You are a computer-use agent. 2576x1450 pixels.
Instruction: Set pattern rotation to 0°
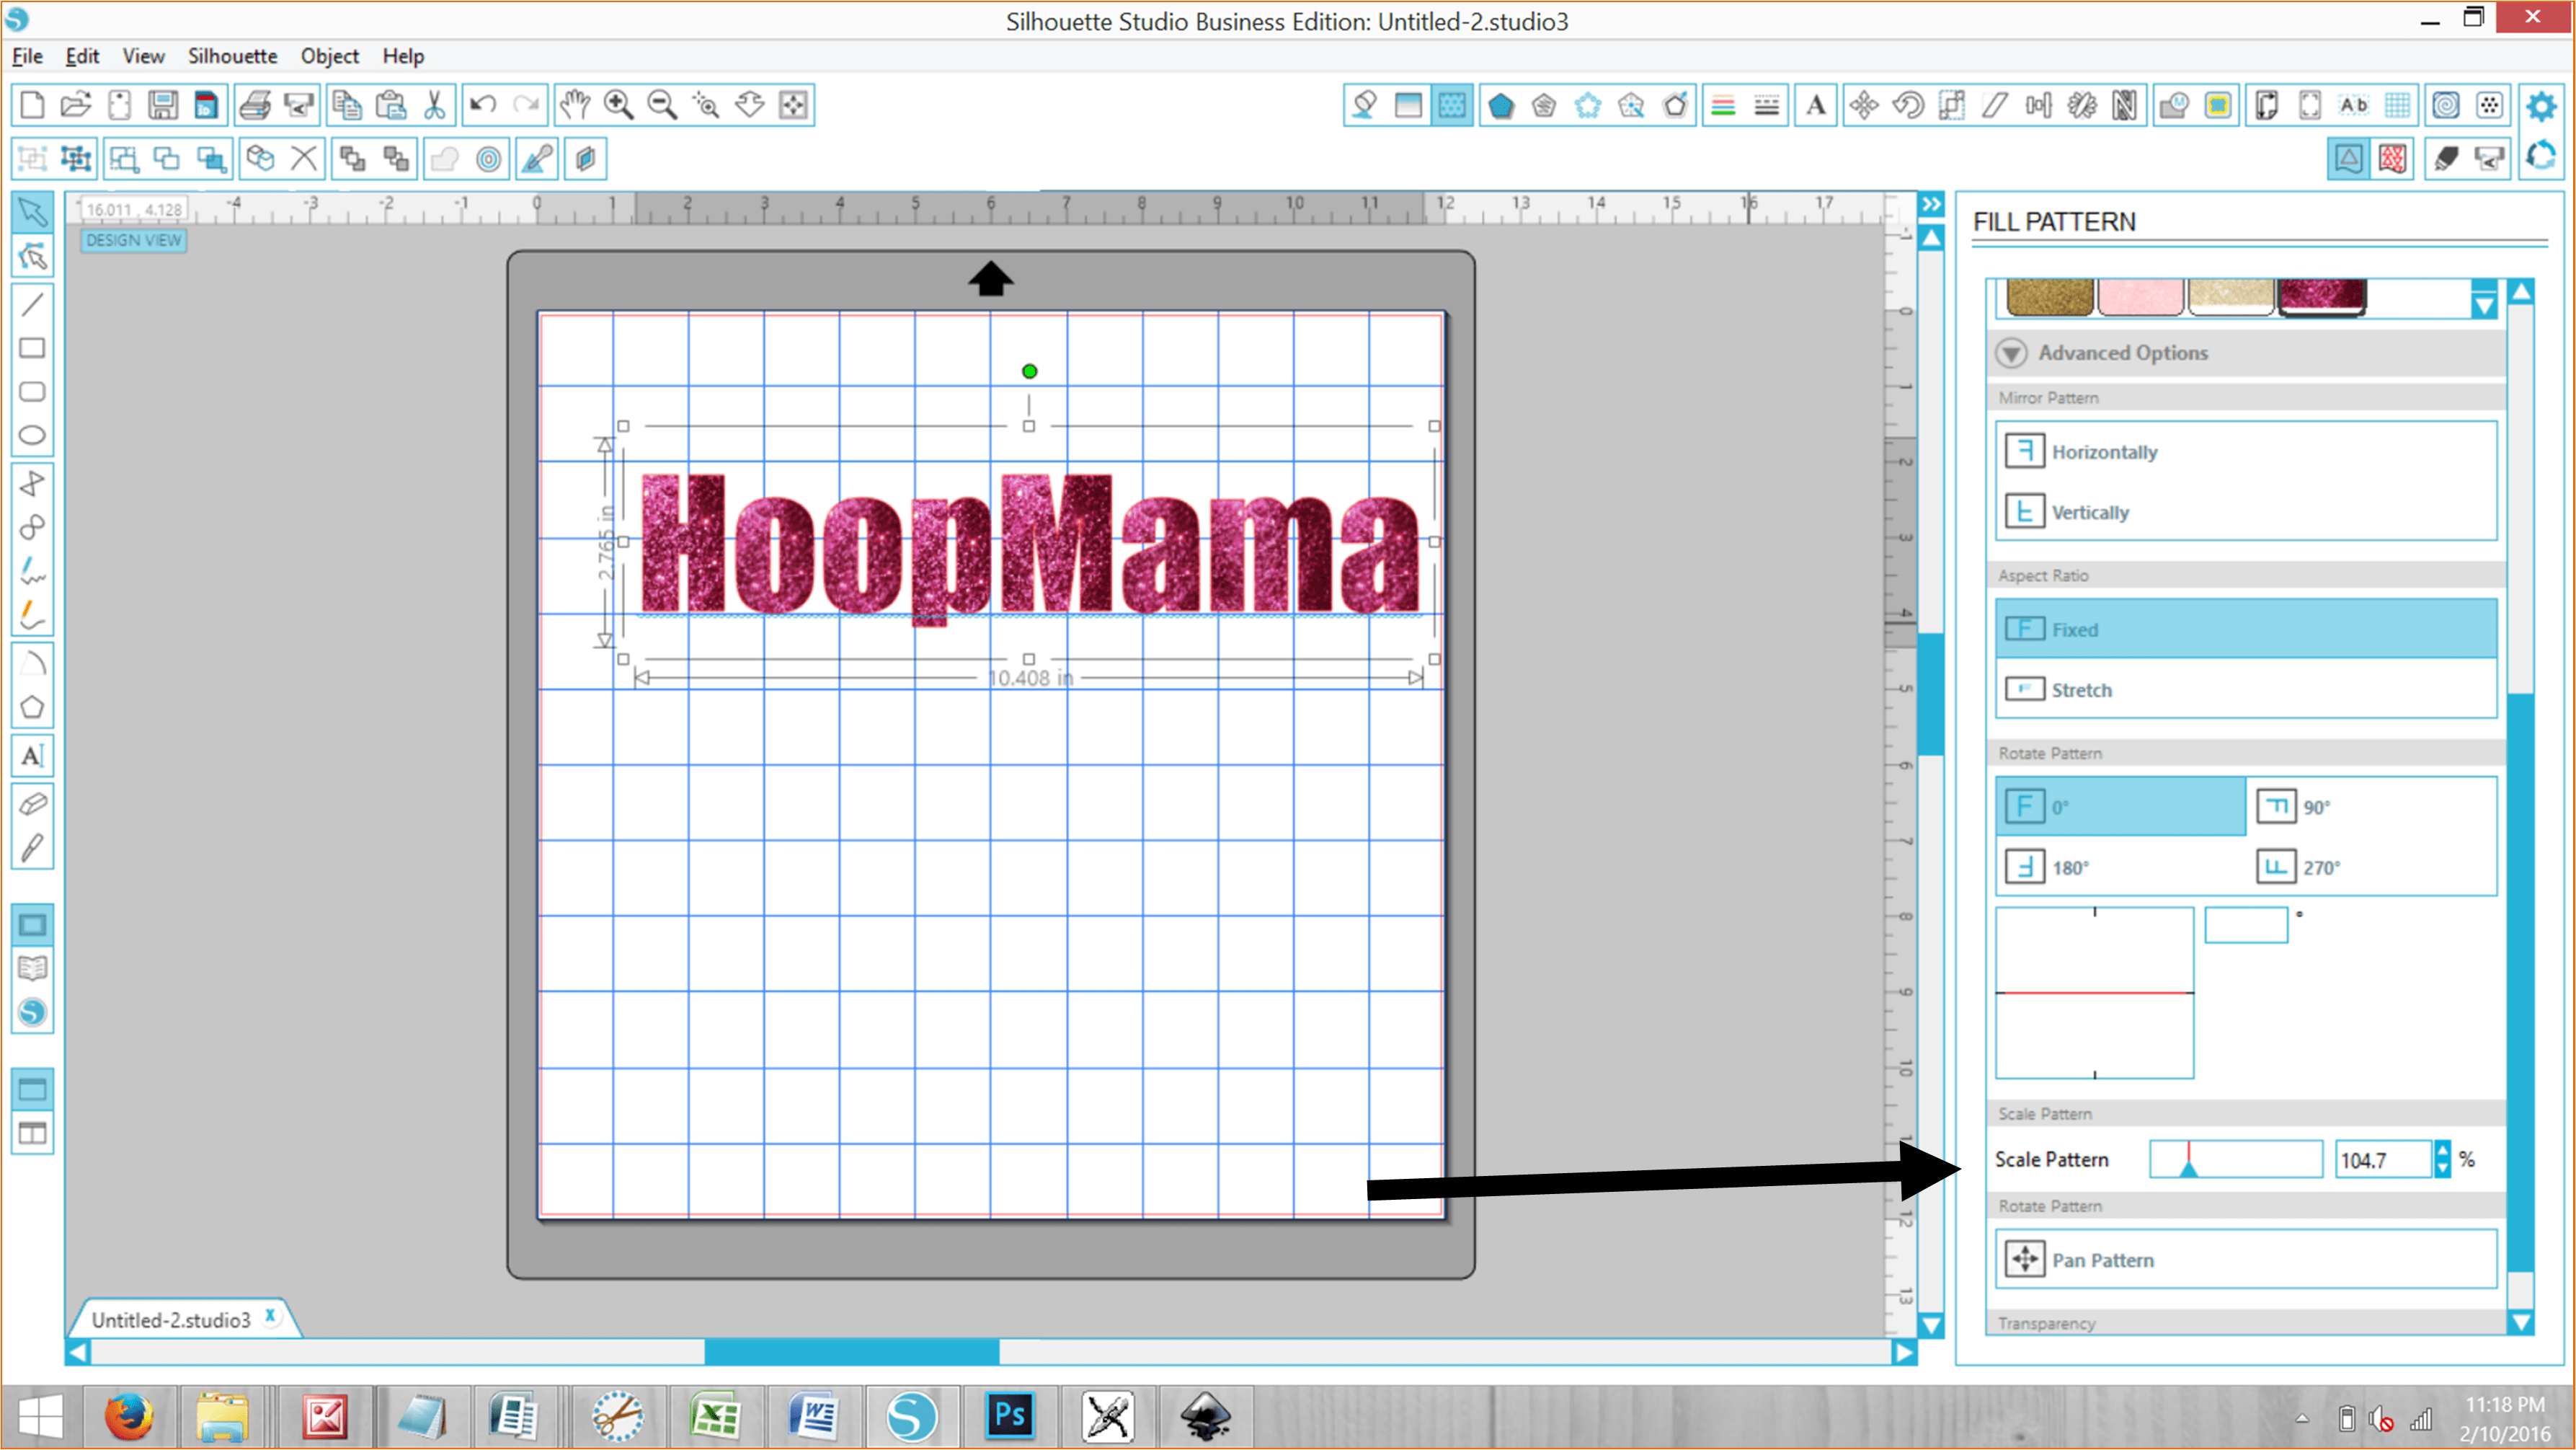click(x=2120, y=807)
